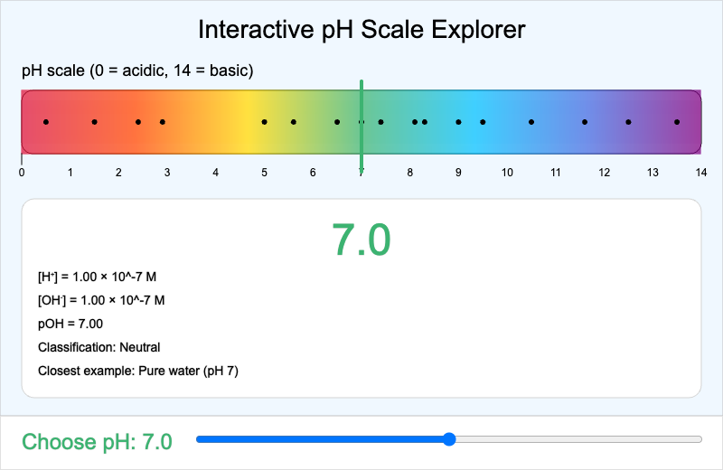Click the 'Interactive pH Scale Explorer' title
This screenshot has width=723, height=470.
click(x=361, y=30)
